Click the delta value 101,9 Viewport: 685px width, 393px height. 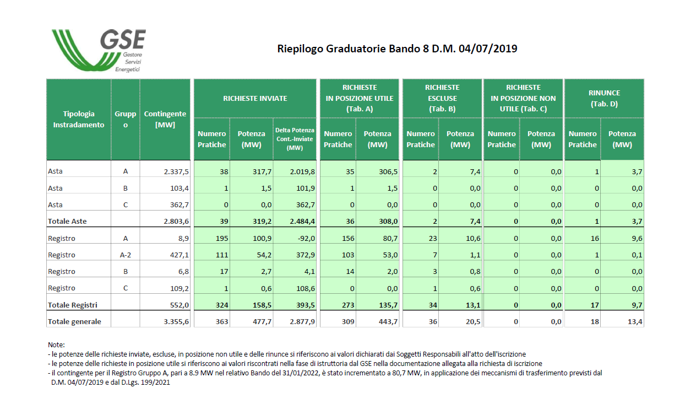point(306,188)
